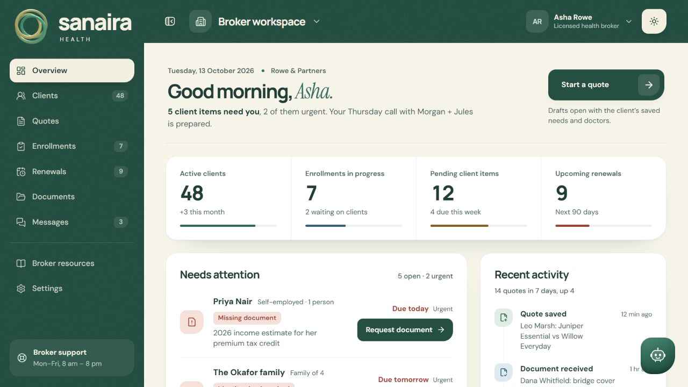This screenshot has width=688, height=387.
Task: Click the Document received activity icon
Action: tap(504, 372)
